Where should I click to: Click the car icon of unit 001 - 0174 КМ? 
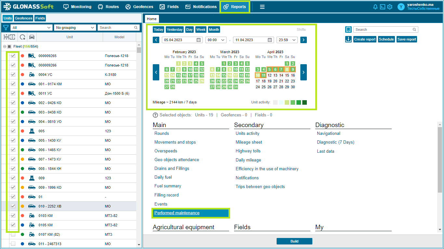point(32,84)
